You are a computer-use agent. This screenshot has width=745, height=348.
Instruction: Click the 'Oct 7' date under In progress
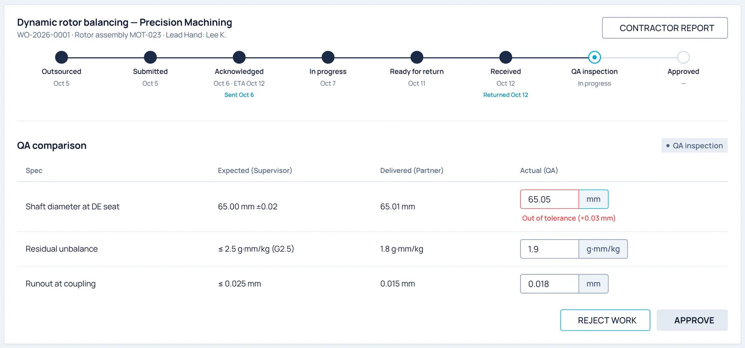click(328, 83)
